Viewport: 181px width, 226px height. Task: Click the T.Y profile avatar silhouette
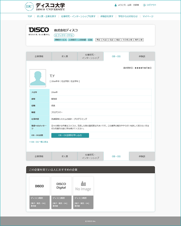tap(38, 78)
